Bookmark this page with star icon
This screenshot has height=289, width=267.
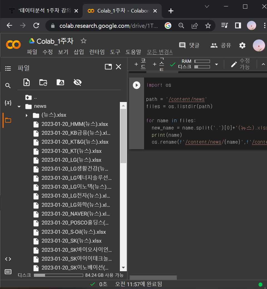point(208,26)
